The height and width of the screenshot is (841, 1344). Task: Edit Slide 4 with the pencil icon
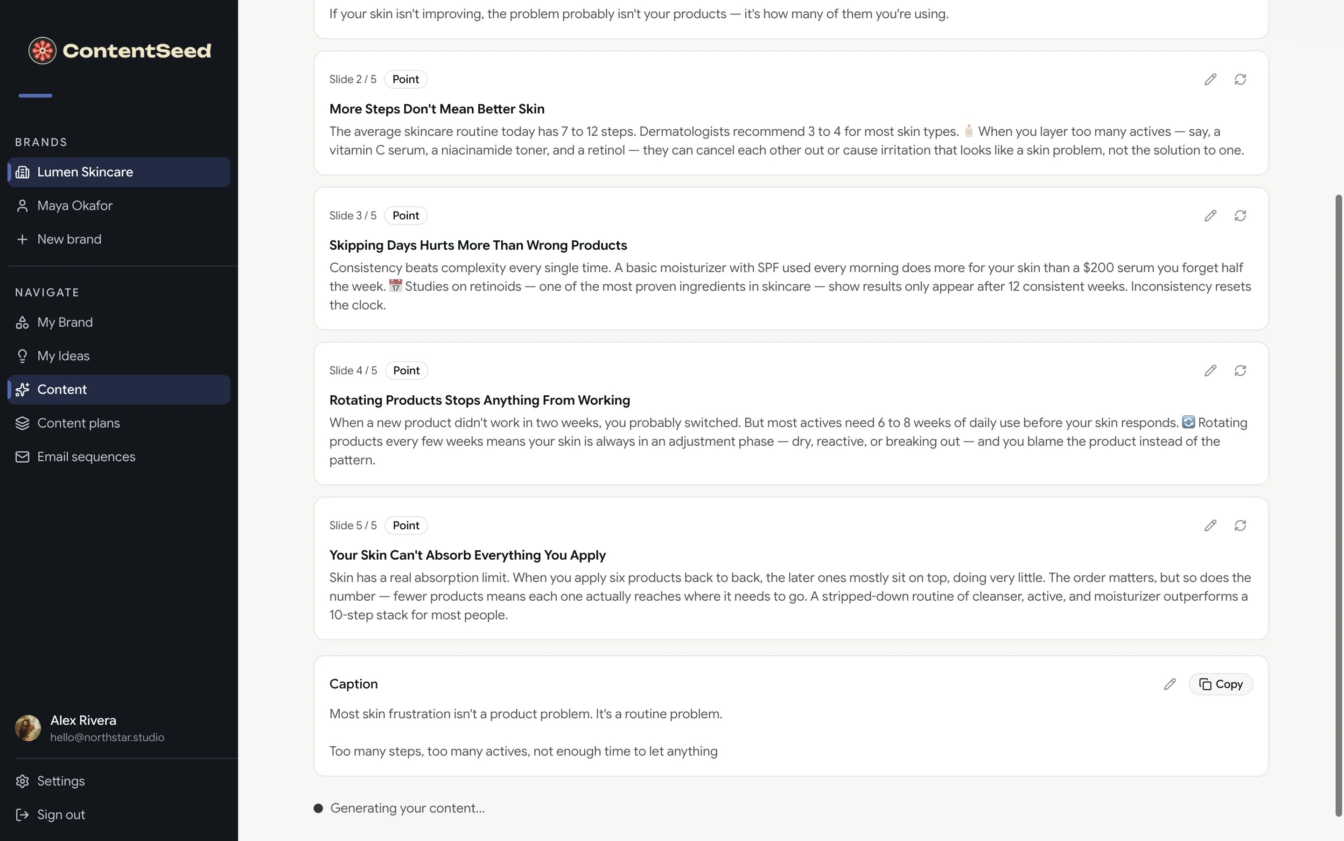pyautogui.click(x=1211, y=371)
